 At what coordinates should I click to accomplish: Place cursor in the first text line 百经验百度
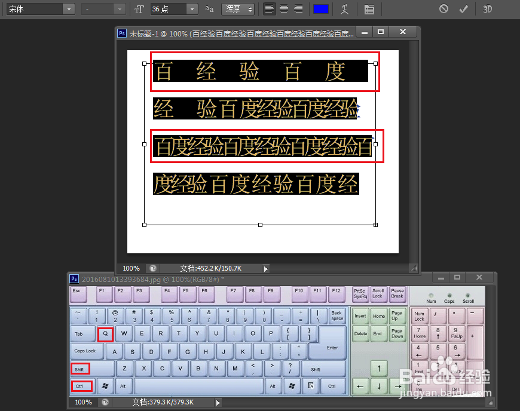pyautogui.click(x=261, y=71)
